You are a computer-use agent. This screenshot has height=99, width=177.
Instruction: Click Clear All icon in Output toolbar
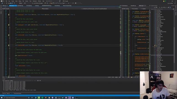(38, 81)
